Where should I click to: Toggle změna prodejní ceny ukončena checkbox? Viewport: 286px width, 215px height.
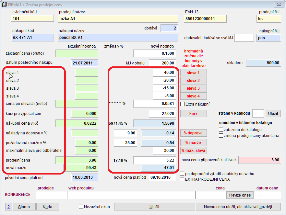(221, 136)
